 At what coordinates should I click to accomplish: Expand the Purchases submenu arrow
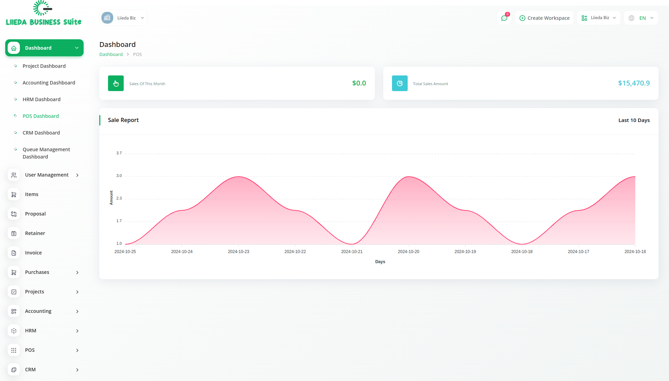pyautogui.click(x=77, y=273)
